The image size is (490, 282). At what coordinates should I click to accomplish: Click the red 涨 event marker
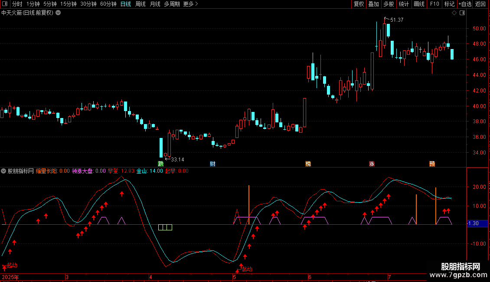pyautogui.click(x=372, y=164)
